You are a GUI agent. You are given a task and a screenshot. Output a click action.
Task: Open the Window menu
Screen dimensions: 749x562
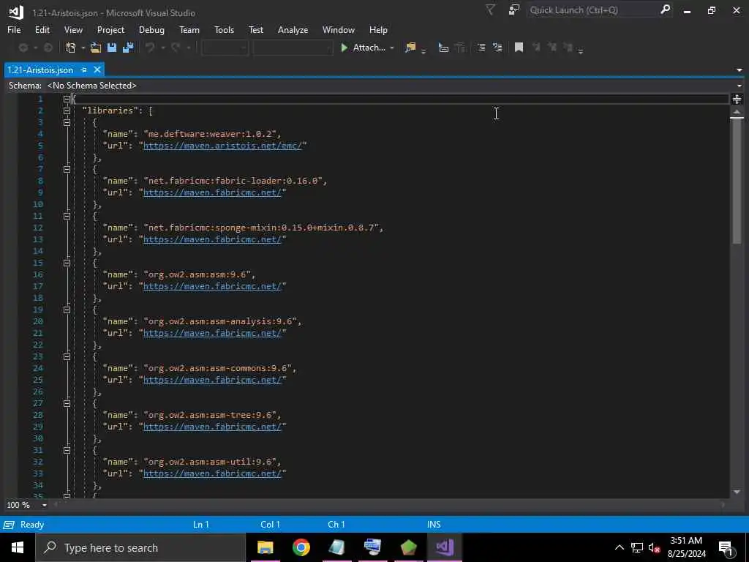click(x=338, y=29)
